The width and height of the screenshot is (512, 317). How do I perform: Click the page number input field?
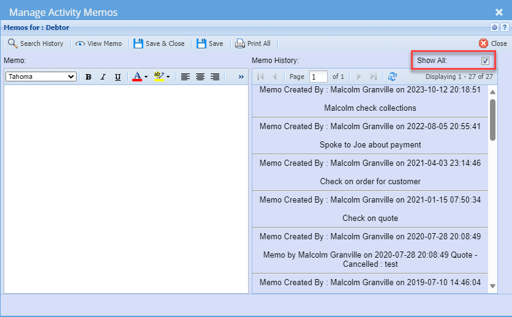318,76
